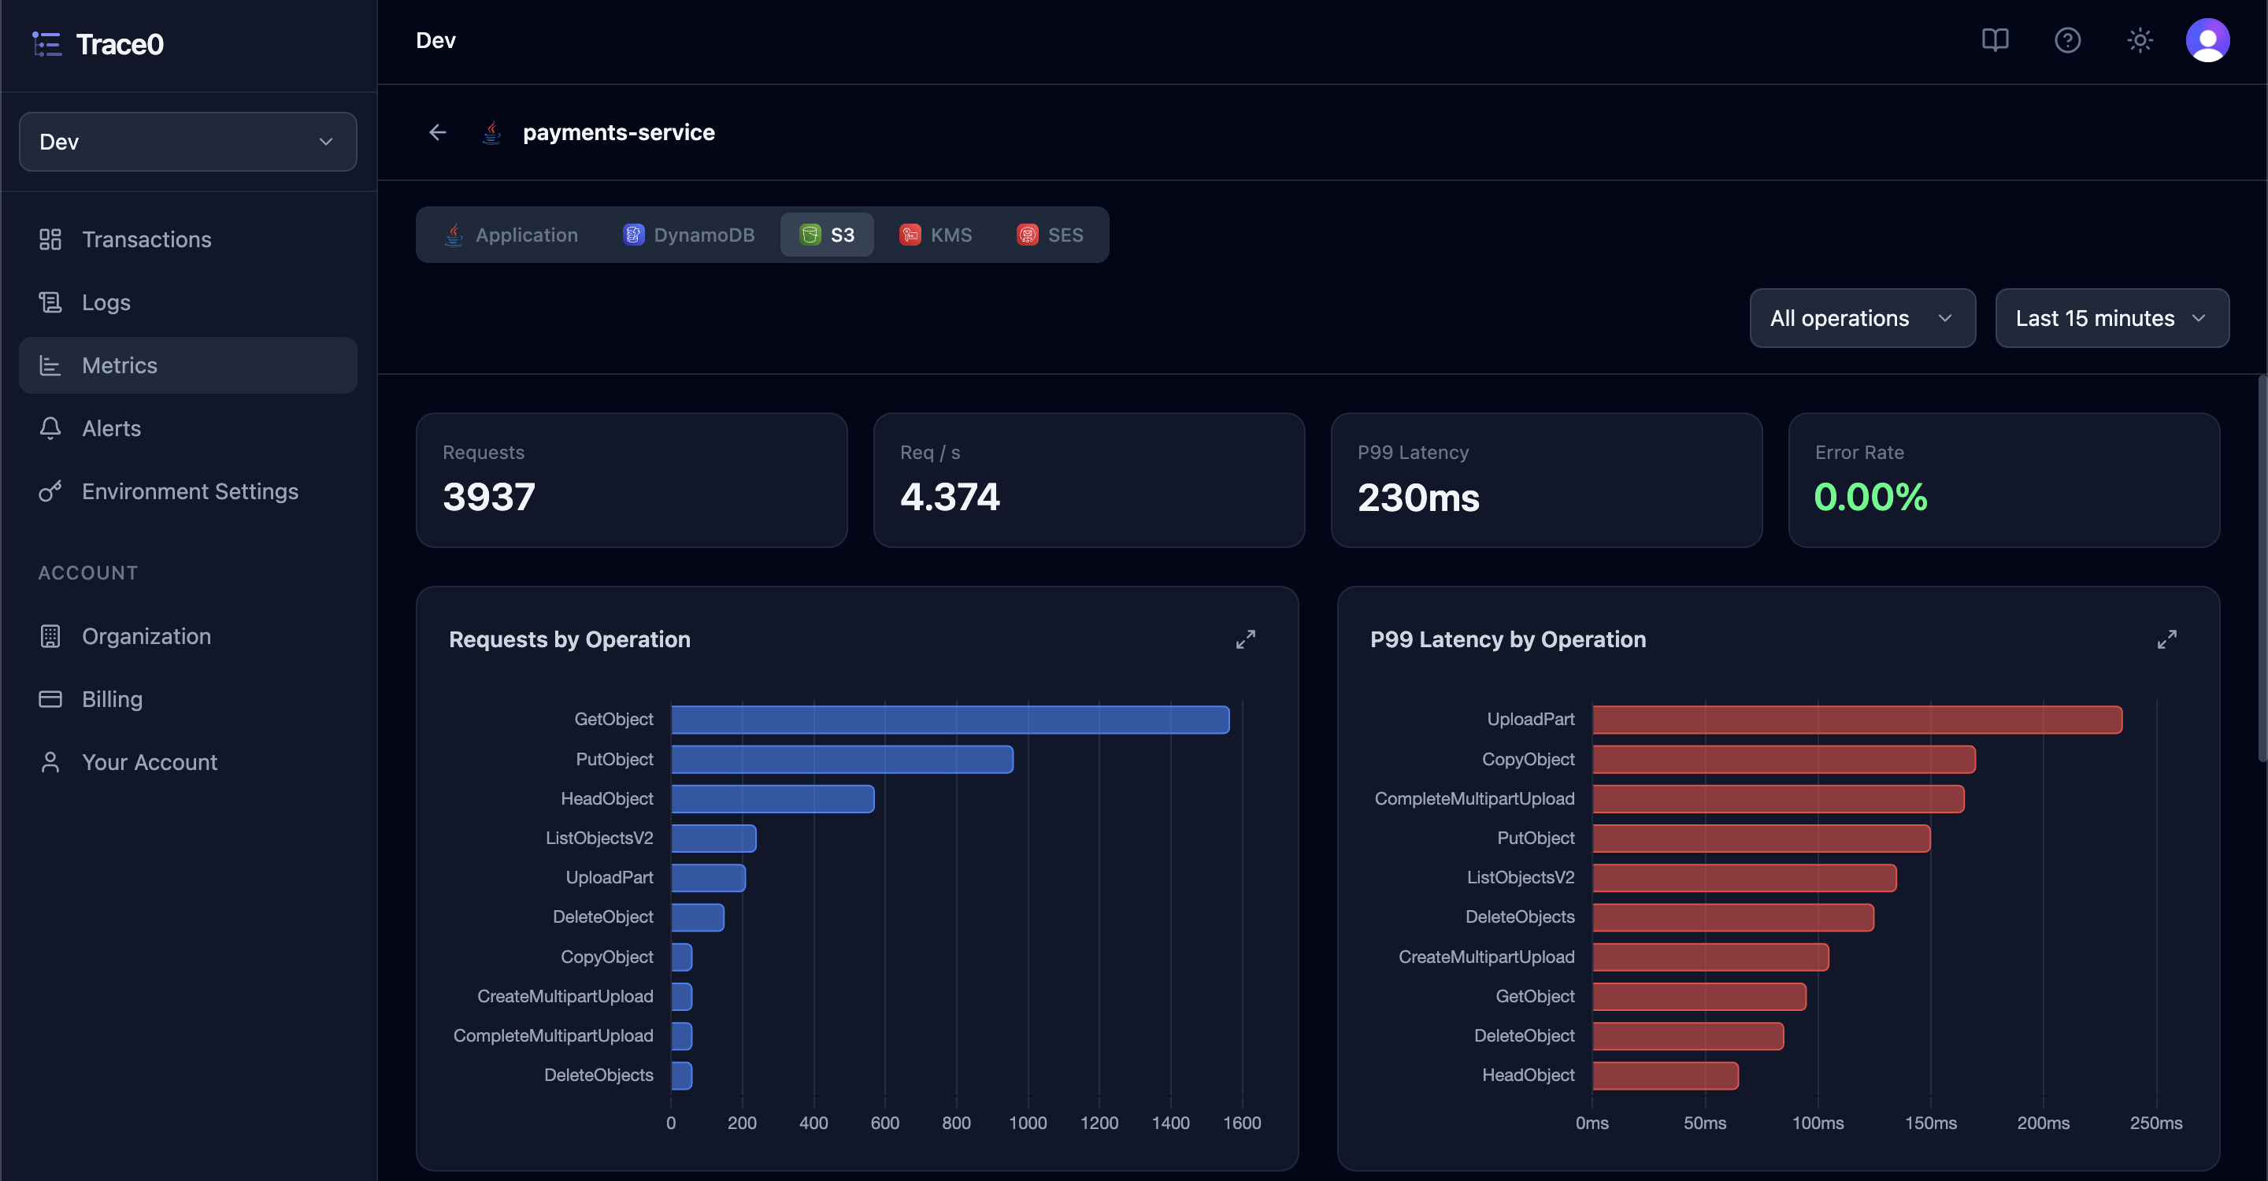Switch to the DynamoDB tab
2268x1181 pixels.
pos(688,235)
